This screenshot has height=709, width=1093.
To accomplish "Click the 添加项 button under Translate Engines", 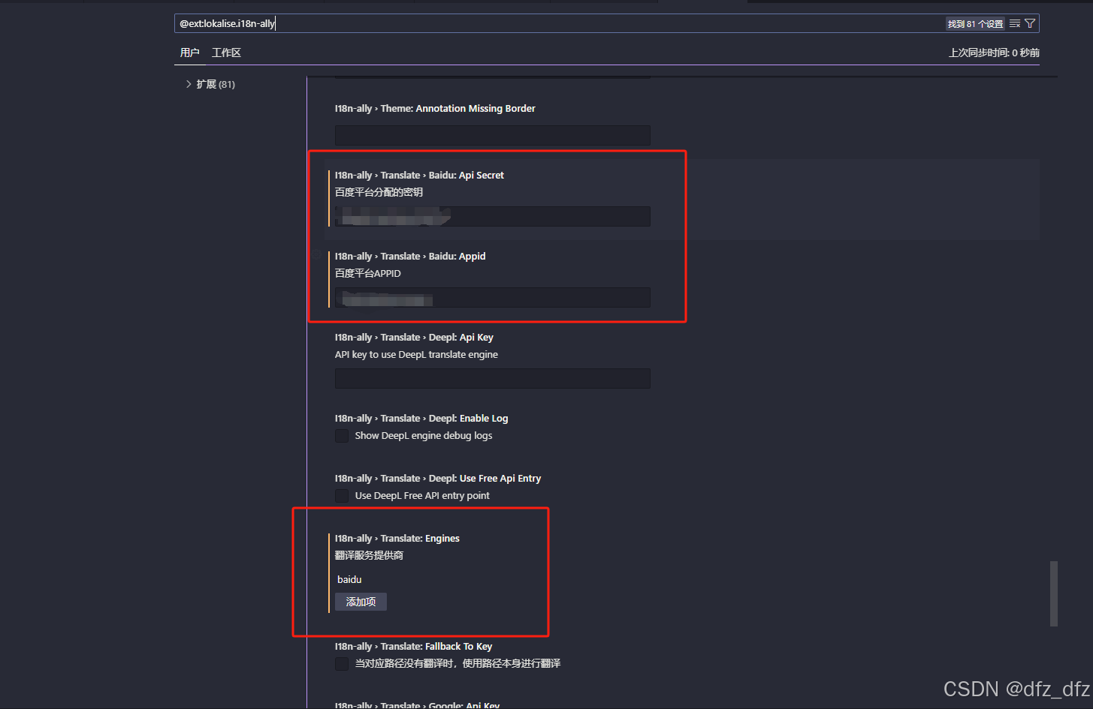I will click(x=360, y=601).
